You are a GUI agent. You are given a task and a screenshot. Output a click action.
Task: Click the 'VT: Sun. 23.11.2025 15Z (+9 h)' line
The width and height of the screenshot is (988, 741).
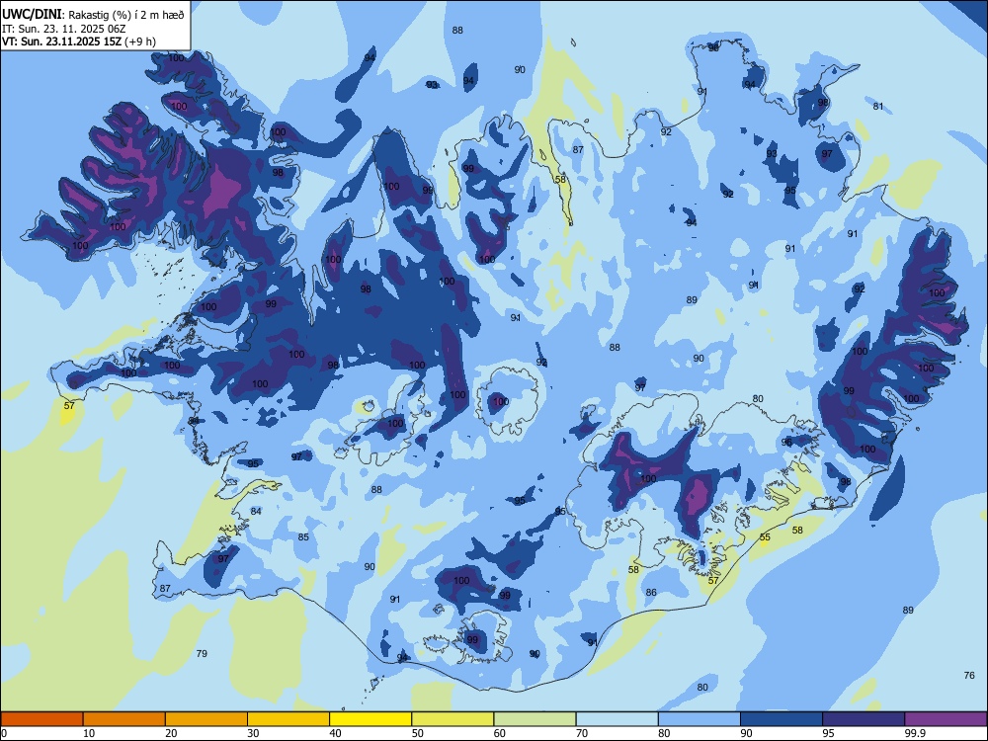point(79,41)
